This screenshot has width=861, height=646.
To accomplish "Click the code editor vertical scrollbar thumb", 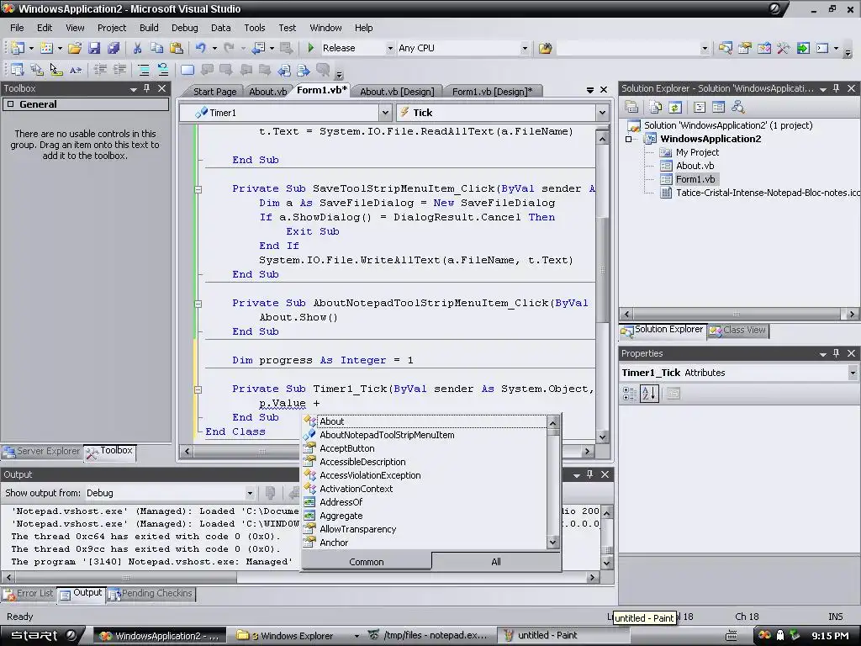I will 602,269.
